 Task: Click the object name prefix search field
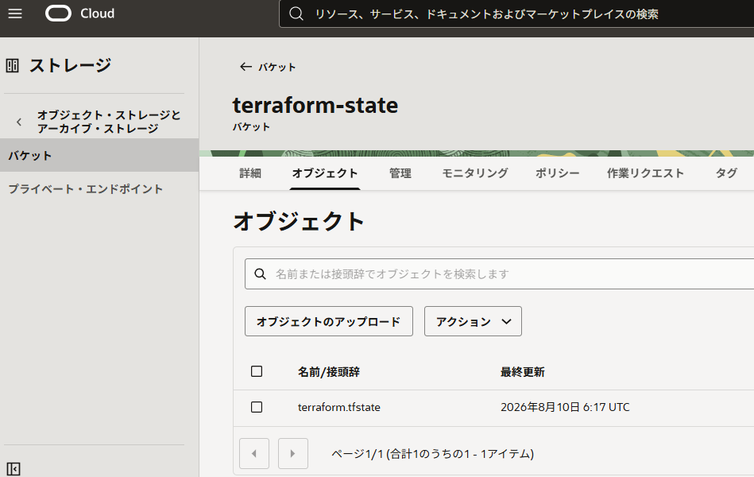click(x=500, y=274)
